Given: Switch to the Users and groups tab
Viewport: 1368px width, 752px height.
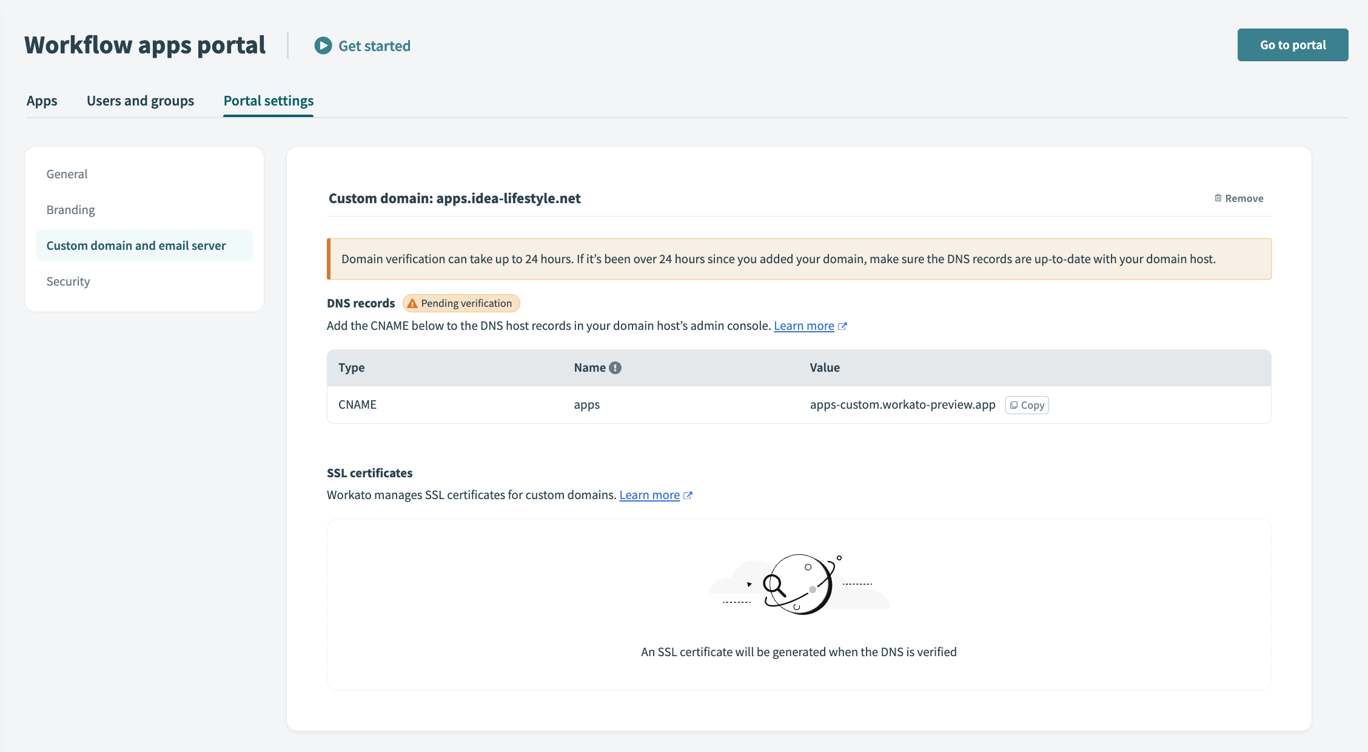Looking at the screenshot, I should tap(140, 101).
